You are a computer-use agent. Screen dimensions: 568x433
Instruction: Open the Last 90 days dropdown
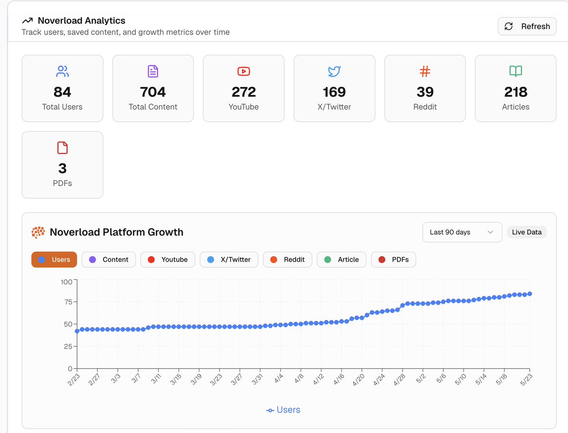point(462,232)
